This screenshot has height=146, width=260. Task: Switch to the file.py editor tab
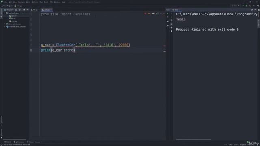35,10
